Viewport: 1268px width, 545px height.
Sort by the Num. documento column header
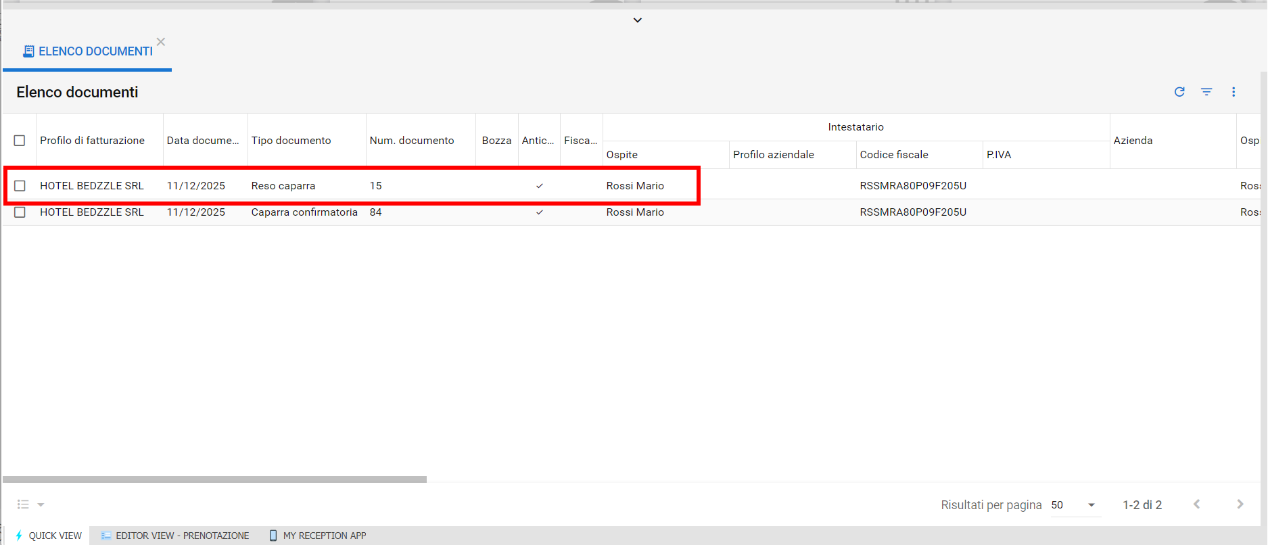pos(412,141)
